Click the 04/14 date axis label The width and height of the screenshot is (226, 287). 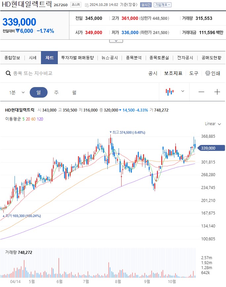coord(15,281)
